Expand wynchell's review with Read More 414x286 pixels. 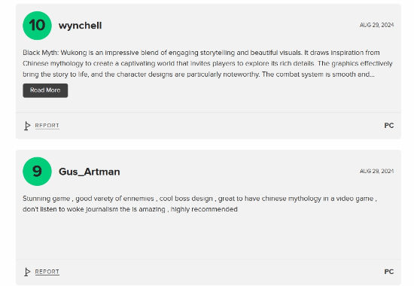coord(45,90)
